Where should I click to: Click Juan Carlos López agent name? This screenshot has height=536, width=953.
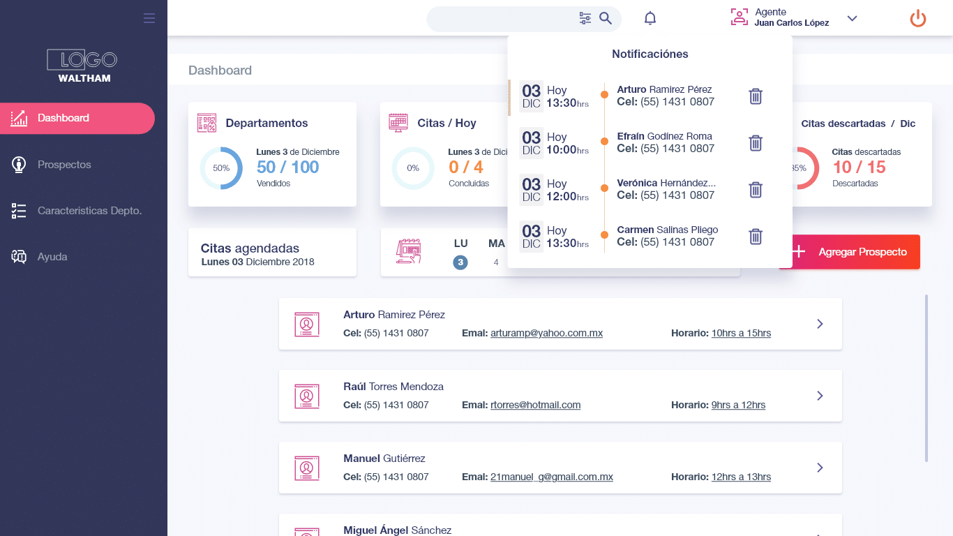792,23
